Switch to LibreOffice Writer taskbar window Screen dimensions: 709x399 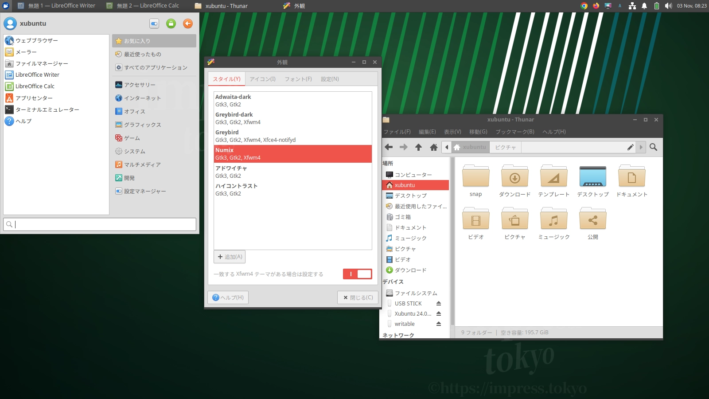(x=56, y=6)
